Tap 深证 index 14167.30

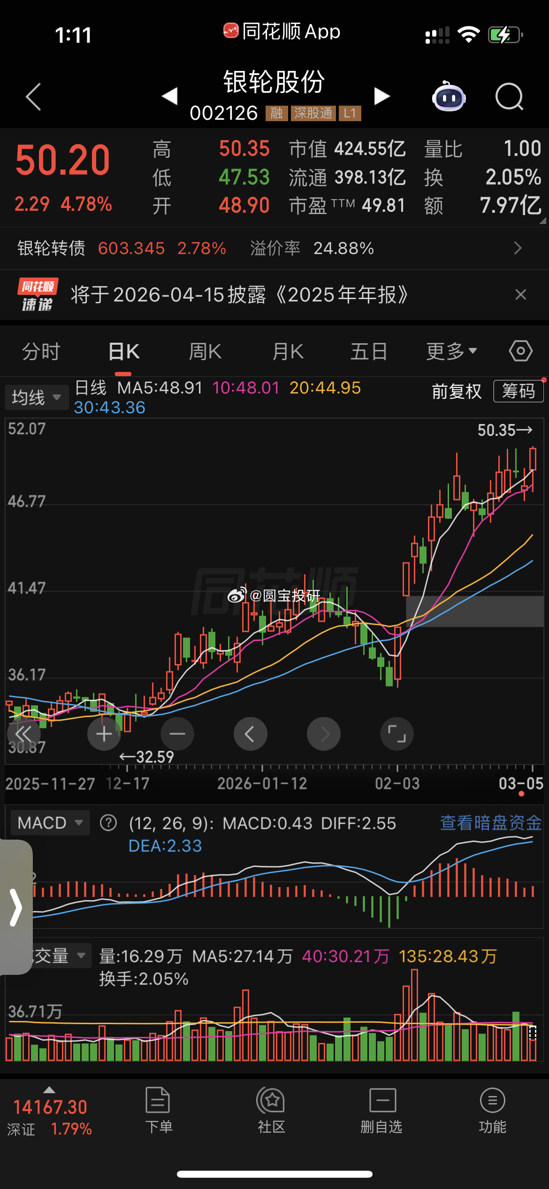(50, 1107)
